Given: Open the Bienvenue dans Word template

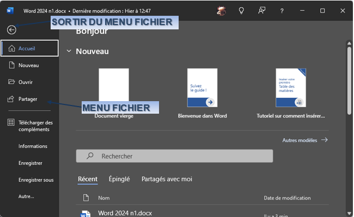Looking at the screenshot, I should coord(202,88).
